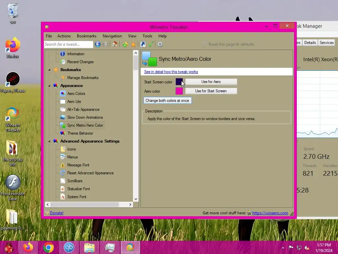
Task: Select Winaero Tweaker desktop shortcut
Action: (13, 119)
